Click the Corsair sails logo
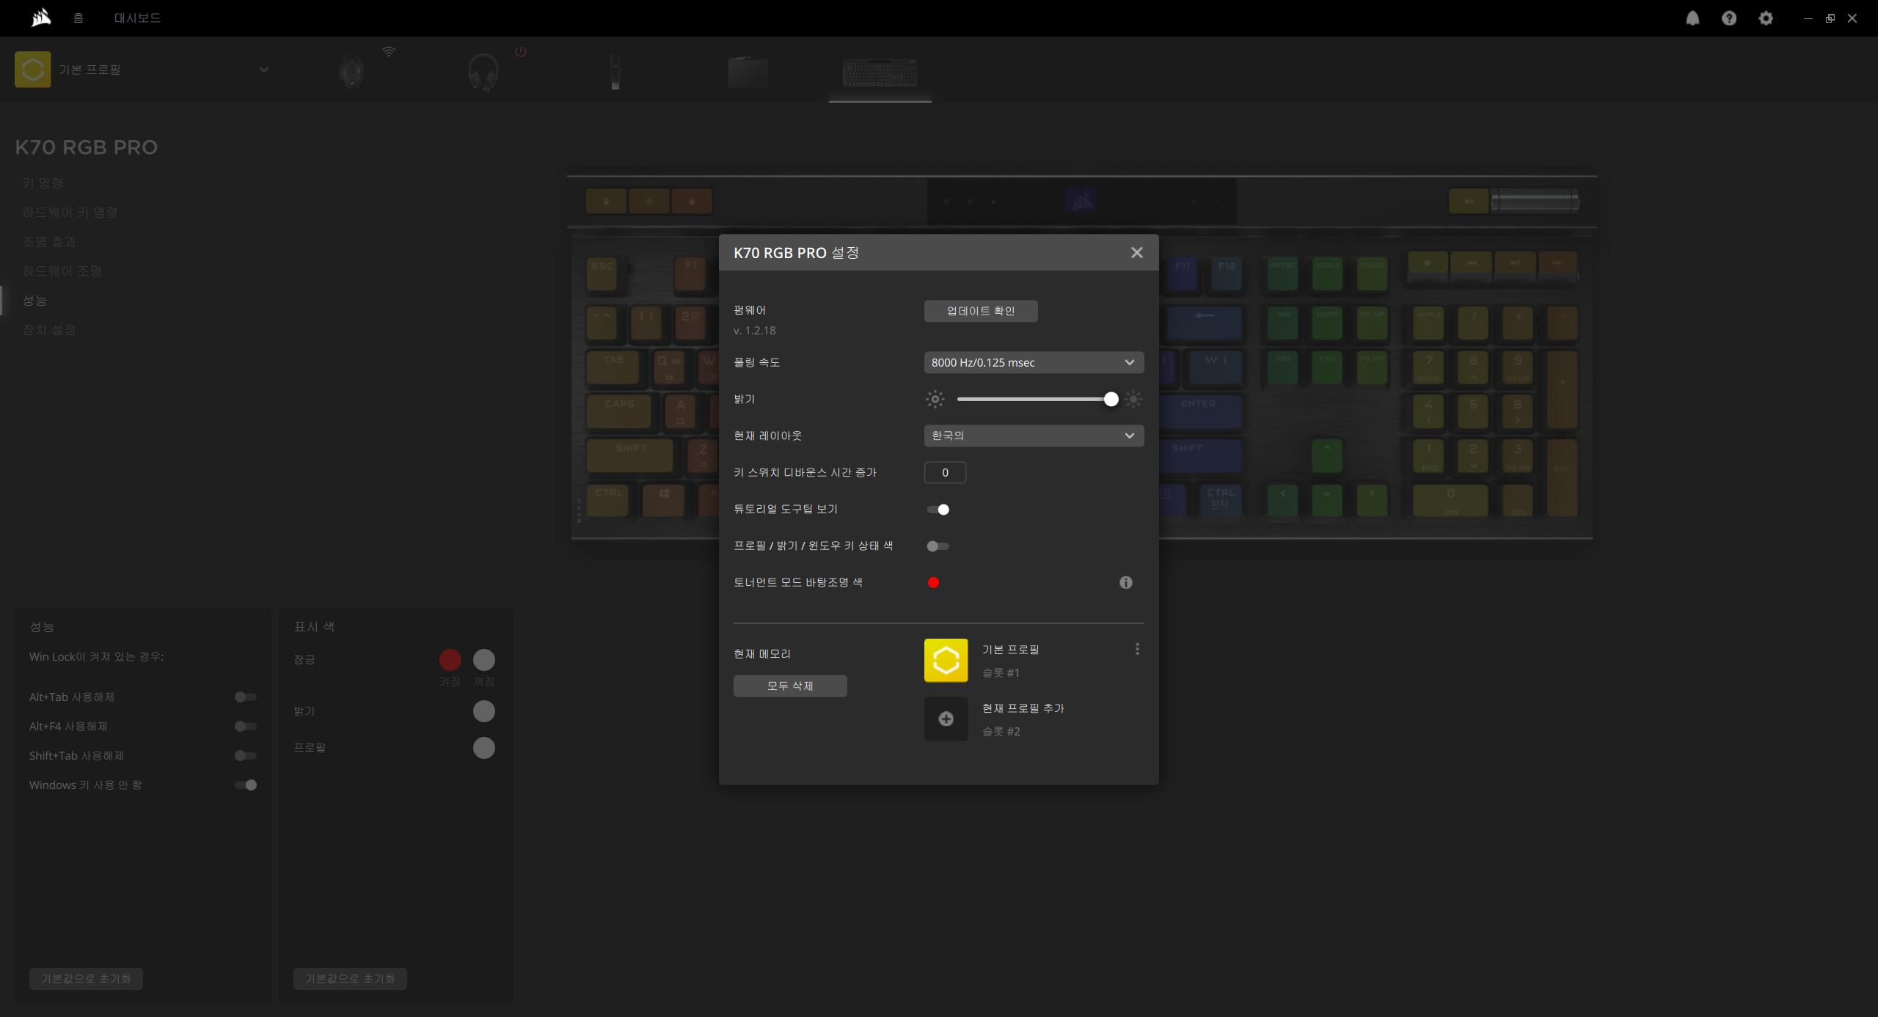This screenshot has width=1878, height=1017. (41, 18)
